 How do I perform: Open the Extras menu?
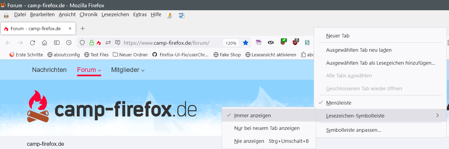click(x=140, y=15)
